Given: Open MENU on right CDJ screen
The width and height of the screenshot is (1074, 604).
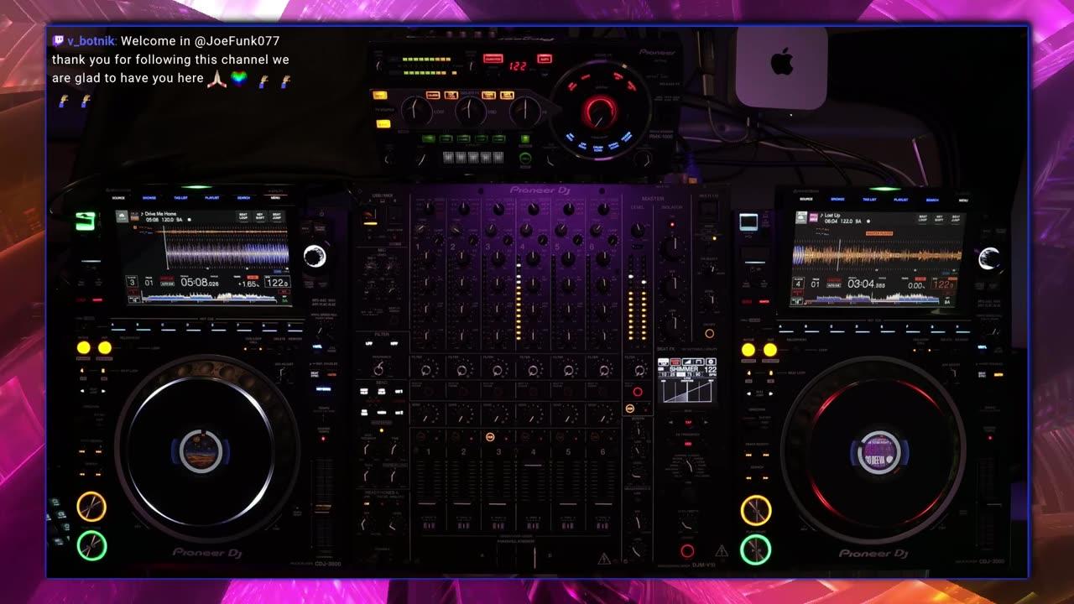Looking at the screenshot, I should tap(963, 200).
